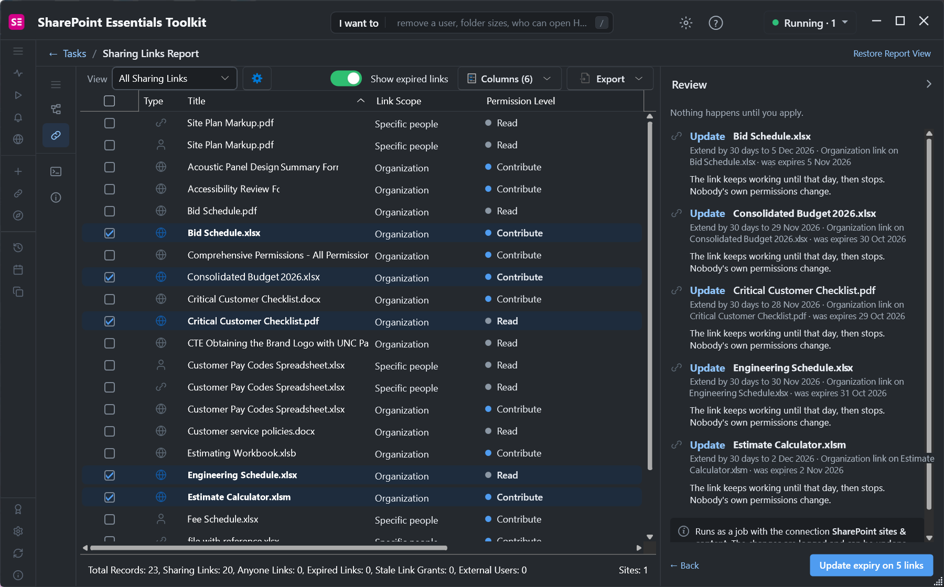This screenshot has width=944, height=587.
Task: Open the calendar schedule icon in sidebar
Action: 18,269
